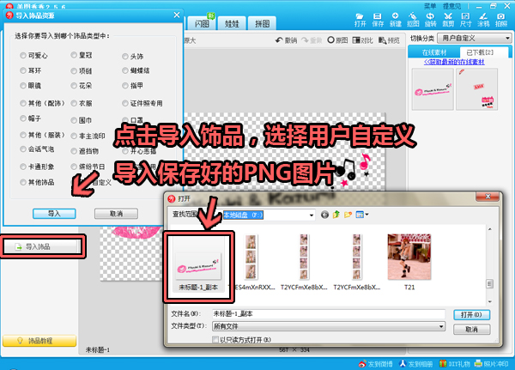Screen dimensions: 515x370
Task: Click the 打开 (Open) toolbar icon
Action: (x=361, y=19)
